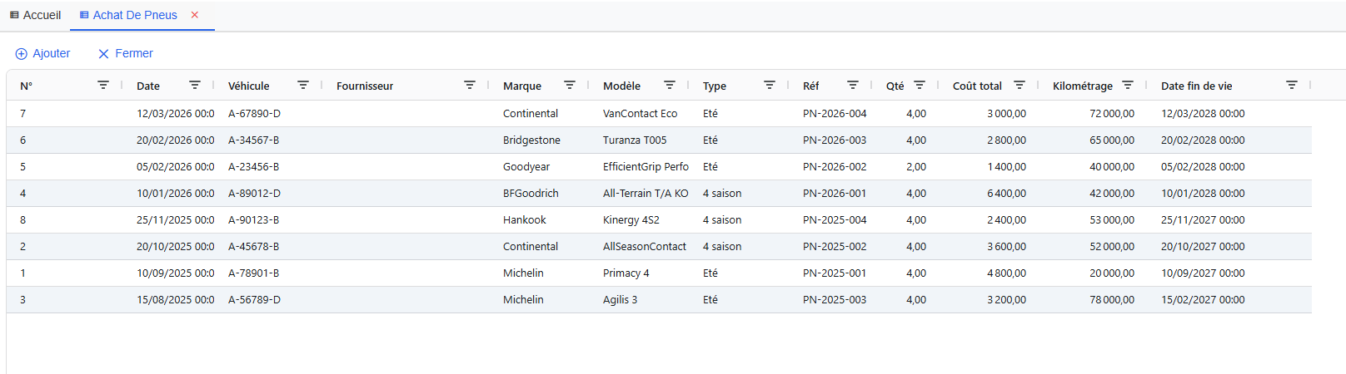Open the Modèle column filter icon
The height and width of the screenshot is (374, 1346).
670,86
